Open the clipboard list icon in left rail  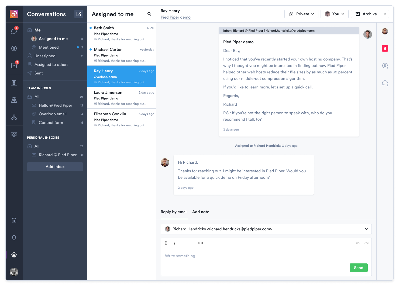(14, 220)
